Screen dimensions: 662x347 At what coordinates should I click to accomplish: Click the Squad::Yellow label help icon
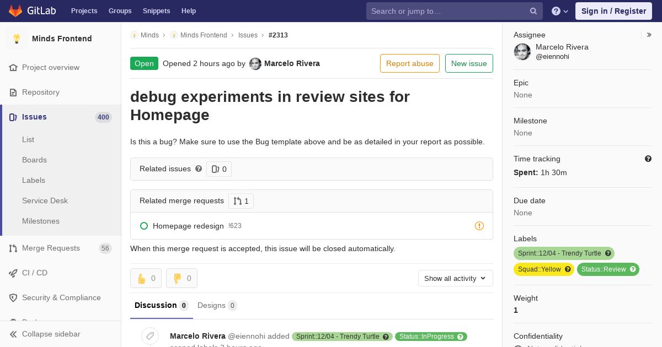pyautogui.click(x=568, y=269)
